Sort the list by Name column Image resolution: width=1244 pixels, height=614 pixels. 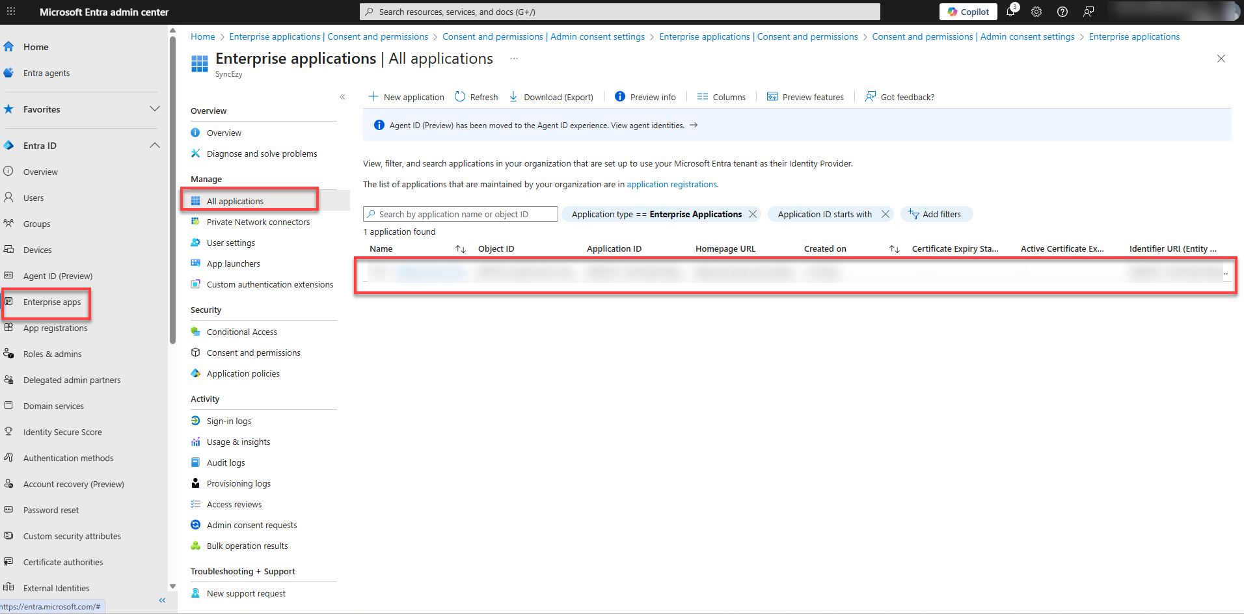coord(461,249)
